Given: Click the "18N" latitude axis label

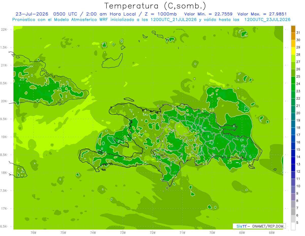Looking at the screenshot, I should click(4, 173).
